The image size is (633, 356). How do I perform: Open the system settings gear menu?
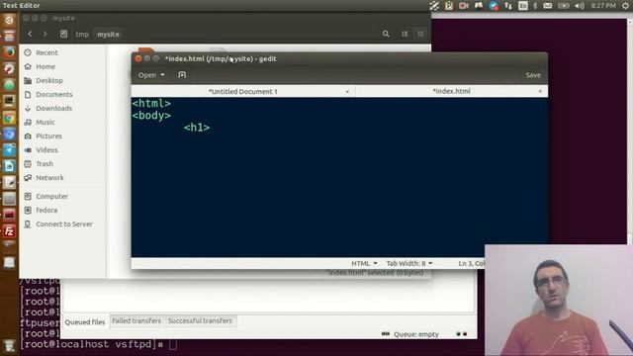click(626, 6)
